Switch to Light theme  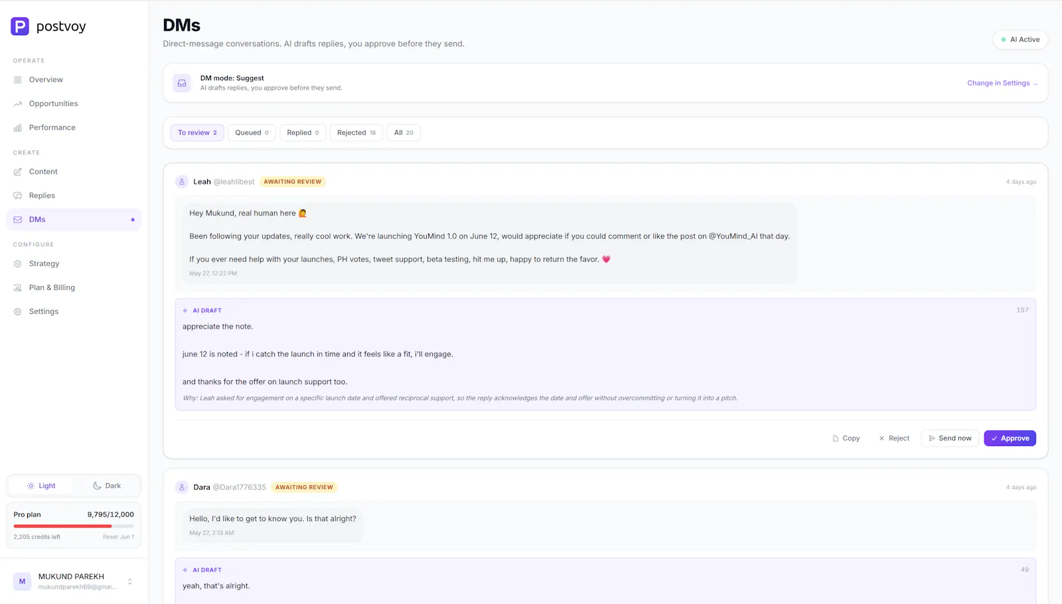pos(41,486)
